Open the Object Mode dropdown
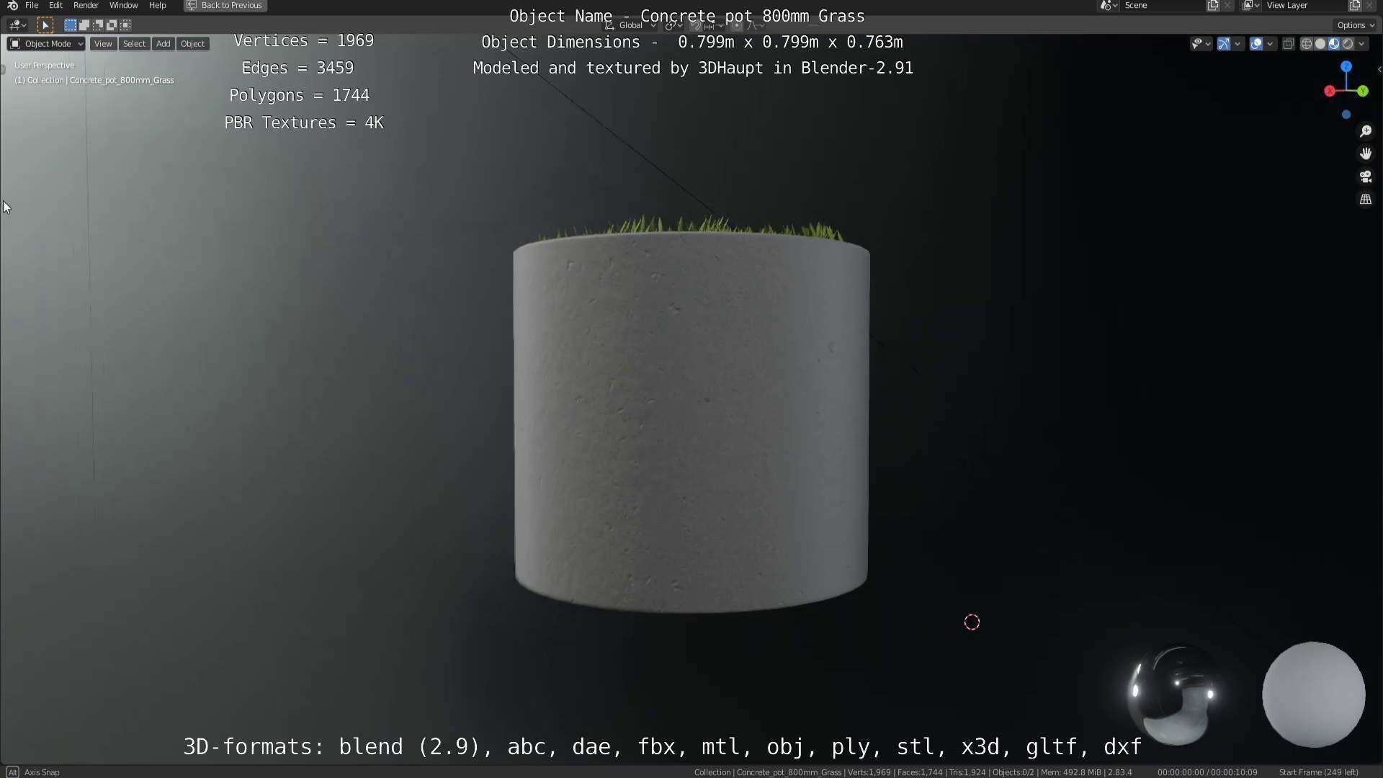This screenshot has height=778, width=1383. point(46,44)
